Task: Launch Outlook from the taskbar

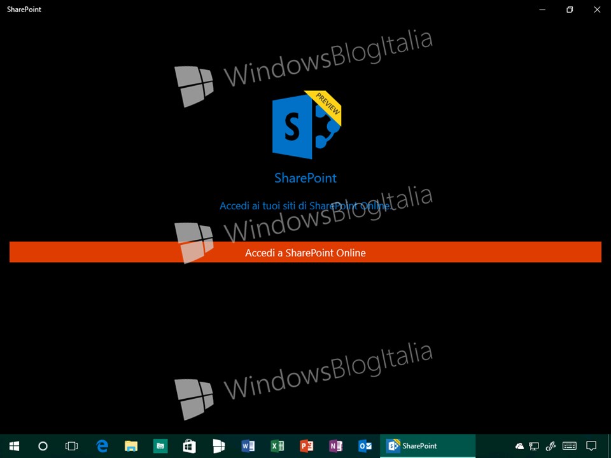Action: click(x=365, y=446)
